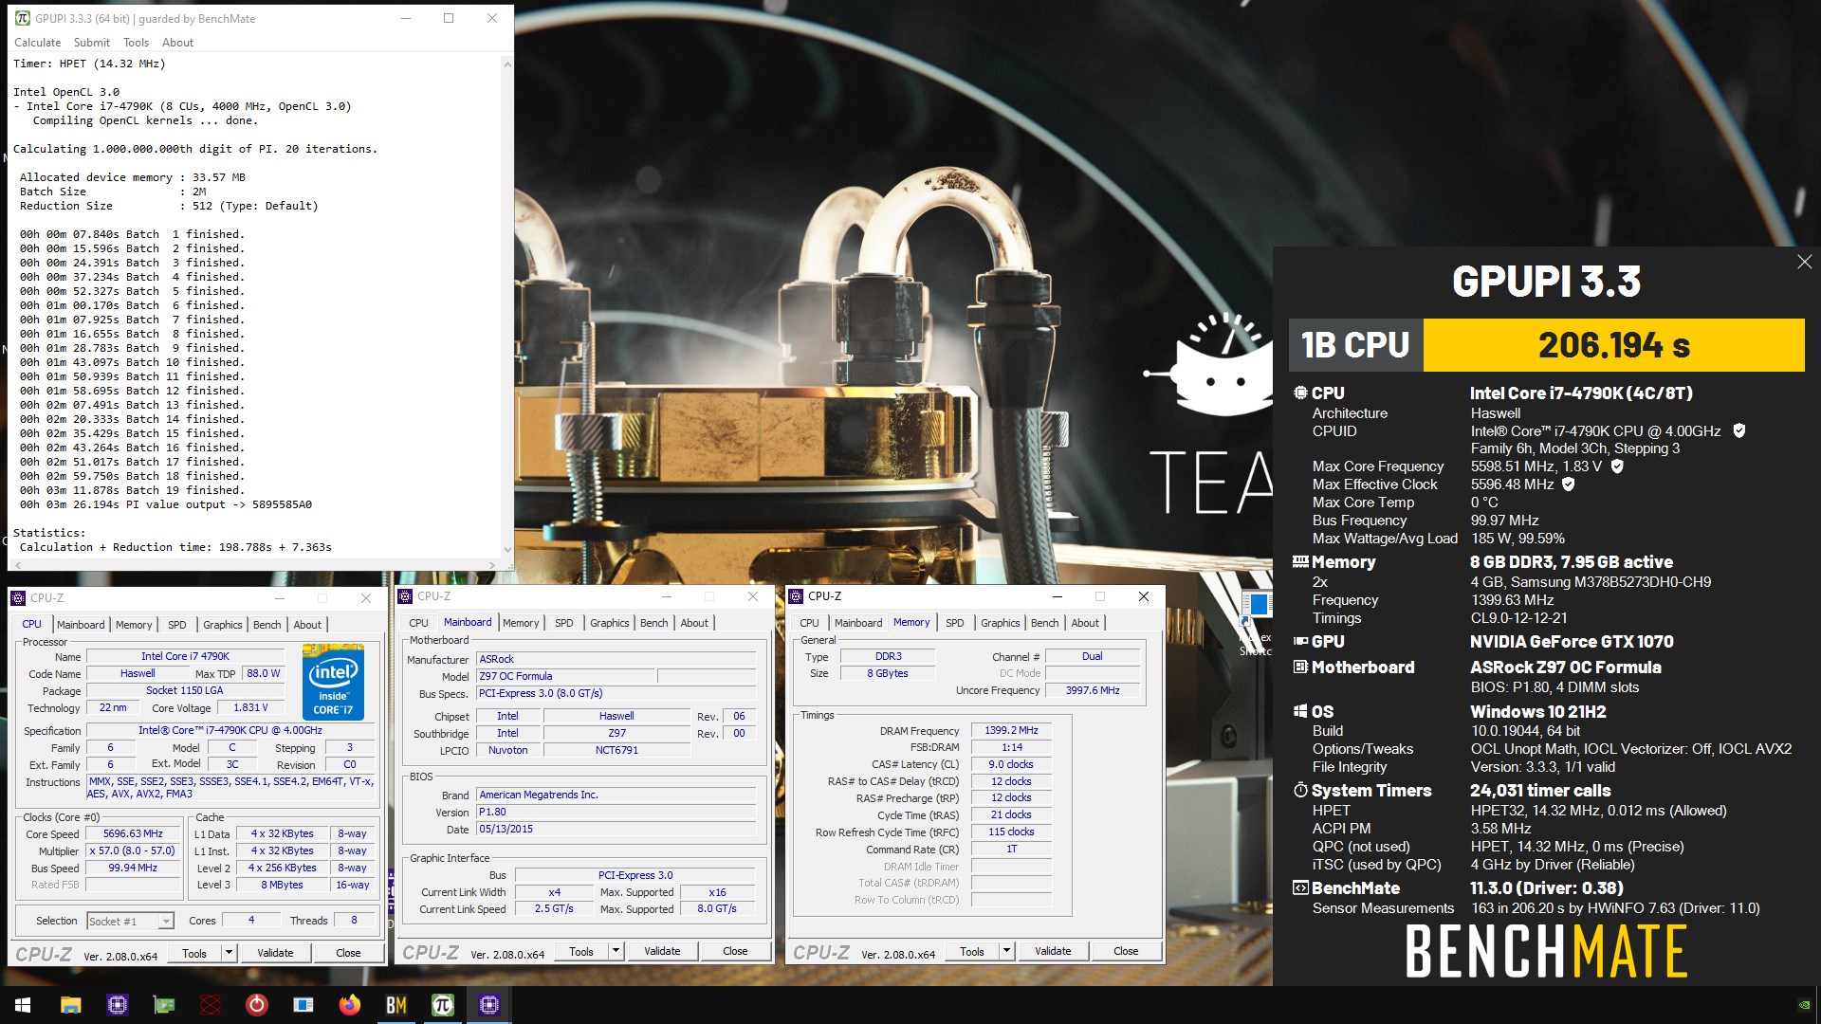Viewport: 1821px width, 1024px height.
Task: Open the Tools menu in GPUPI
Action: coord(136,43)
